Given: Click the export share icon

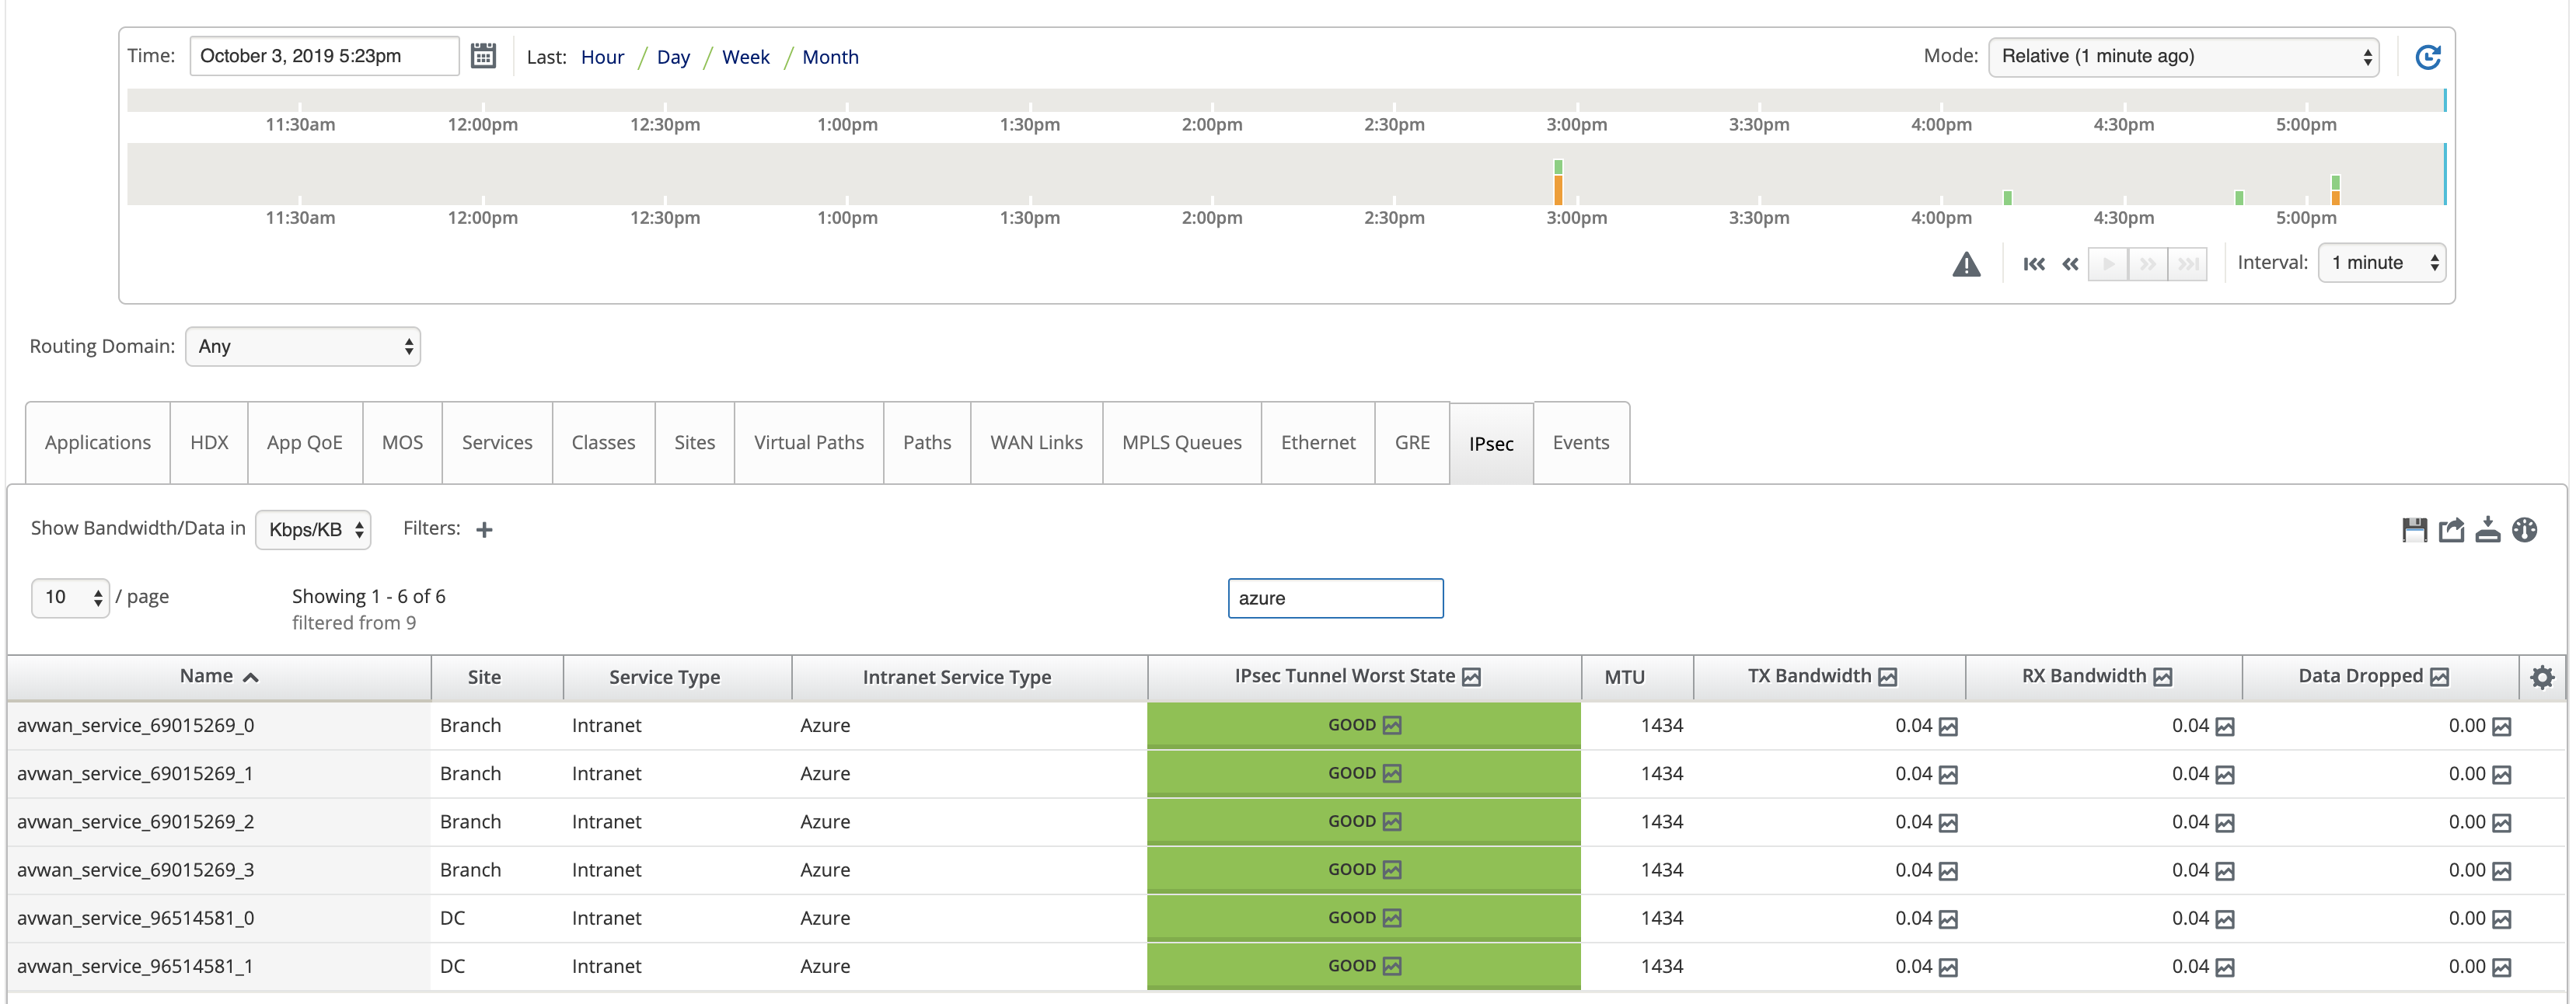Looking at the screenshot, I should coord(2451,530).
